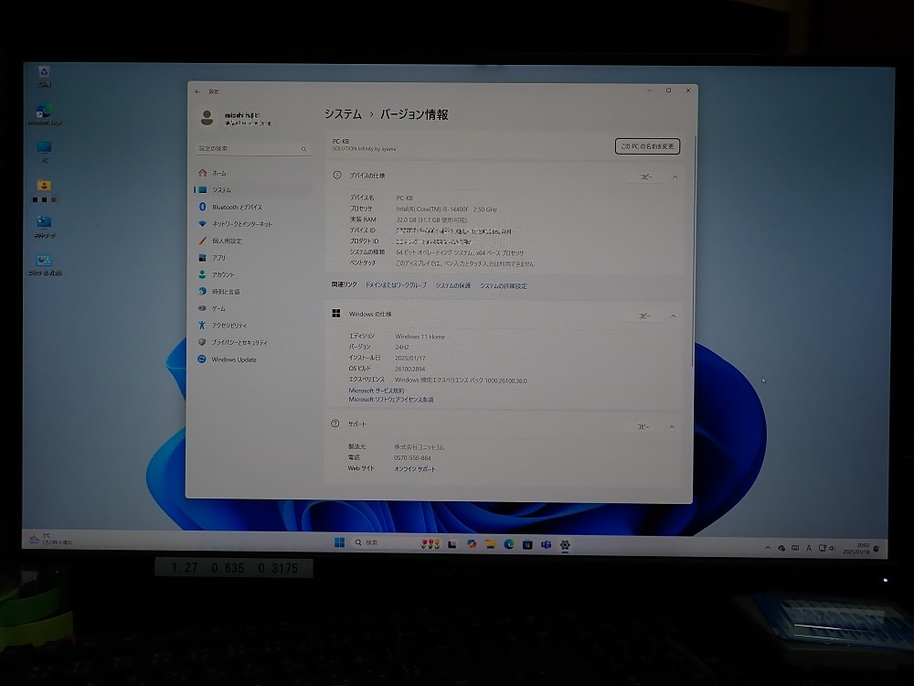The width and height of the screenshot is (914, 686).
Task: Open Microsoft Edge from the taskbar
Action: click(x=509, y=544)
